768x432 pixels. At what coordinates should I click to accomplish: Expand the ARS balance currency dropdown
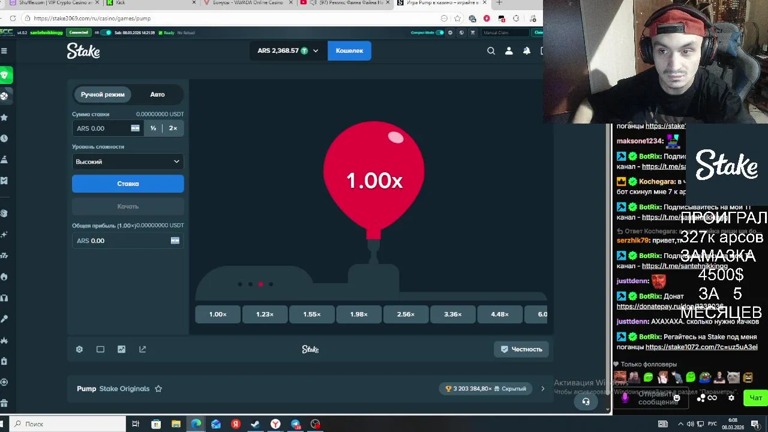[x=316, y=51]
